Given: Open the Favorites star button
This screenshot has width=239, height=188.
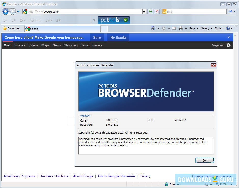Looking at the screenshot, I should 11,28.
